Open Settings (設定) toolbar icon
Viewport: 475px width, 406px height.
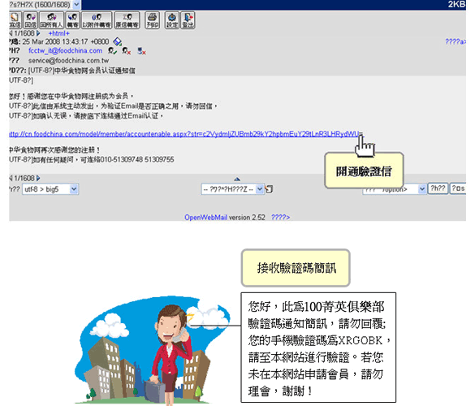pos(172,20)
